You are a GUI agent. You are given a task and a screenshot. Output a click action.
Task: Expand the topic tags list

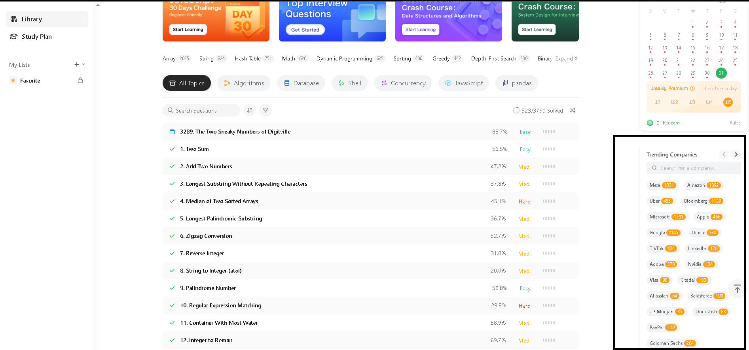[566, 58]
